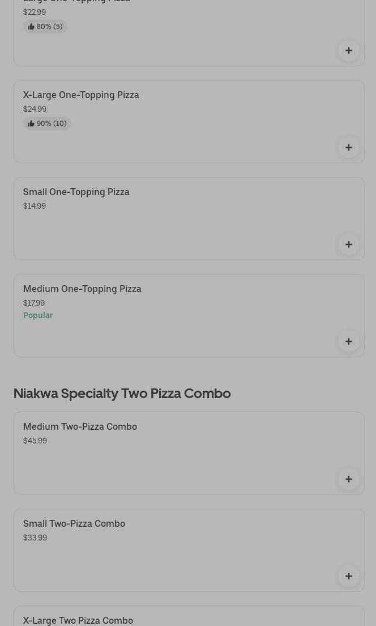The image size is (376, 626).
Task: Open Small Two-Pizza Combo item title
Action: [74, 523]
